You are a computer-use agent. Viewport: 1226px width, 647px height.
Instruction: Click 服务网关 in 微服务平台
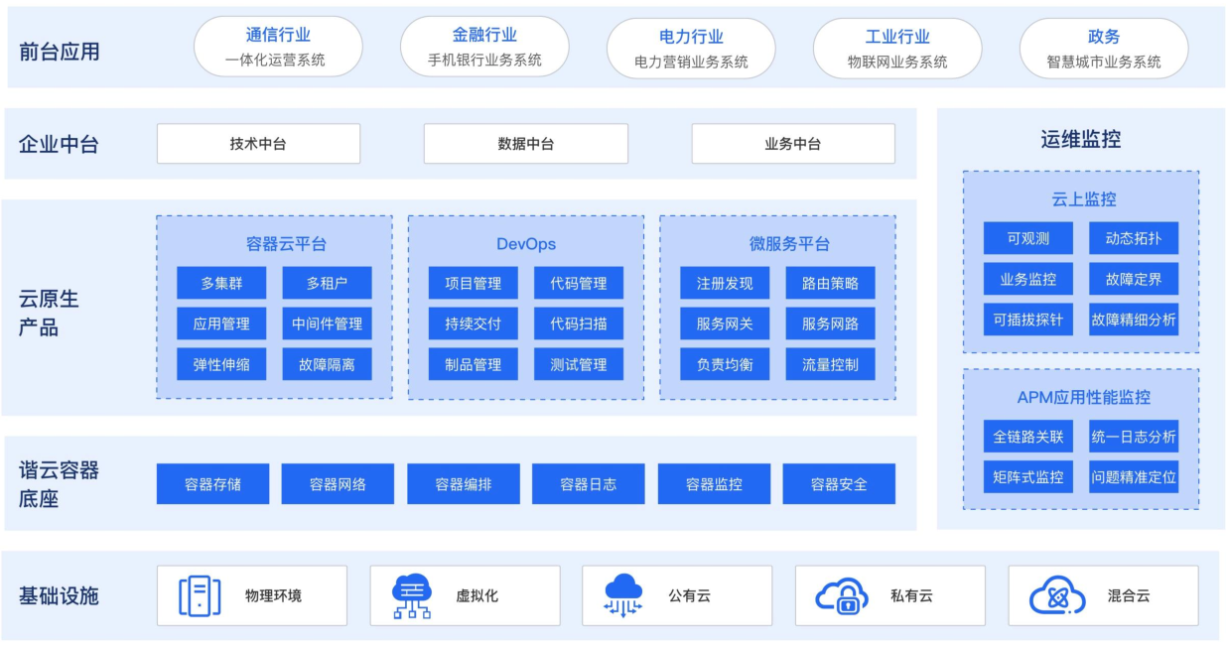click(x=724, y=323)
